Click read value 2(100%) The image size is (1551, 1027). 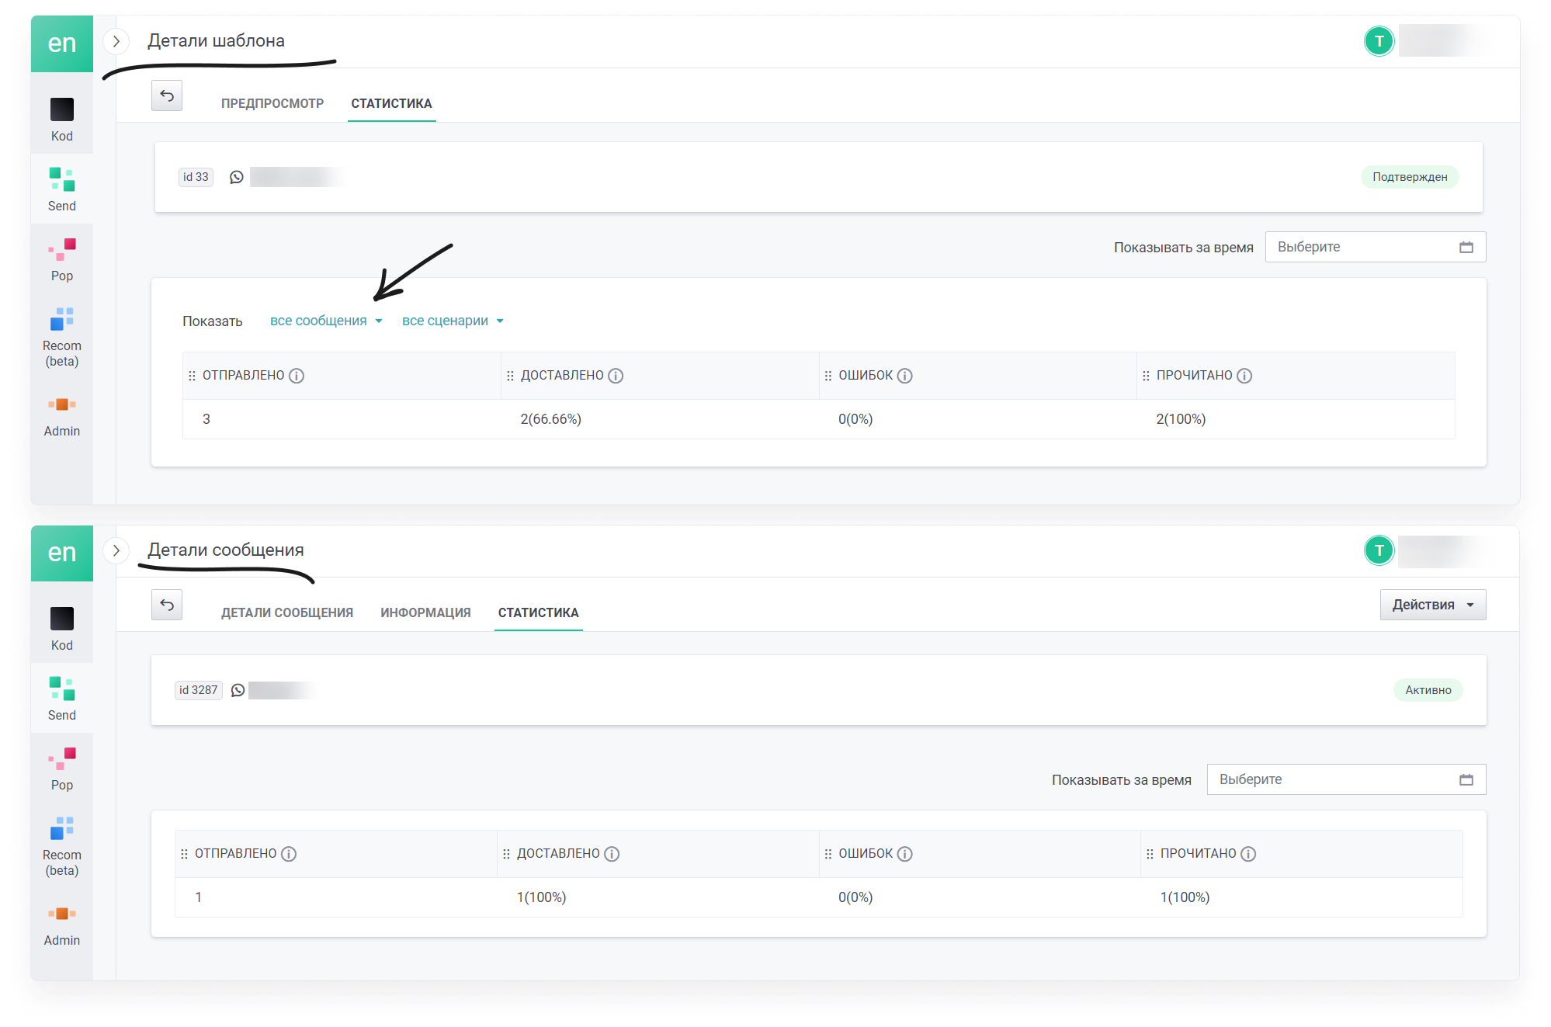1181,419
